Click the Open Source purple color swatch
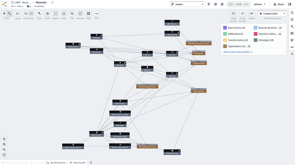This screenshot has height=165, width=295. (x=225, y=28)
